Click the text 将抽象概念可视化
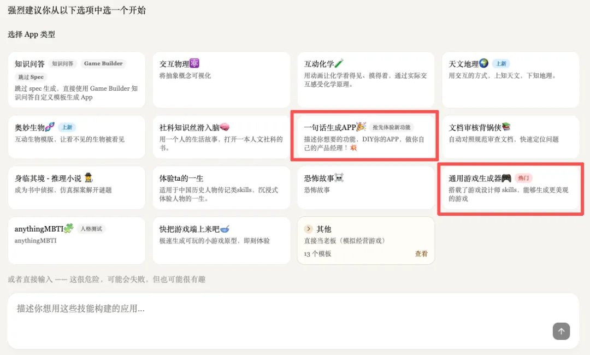This screenshot has height=355, width=590. click(x=185, y=75)
